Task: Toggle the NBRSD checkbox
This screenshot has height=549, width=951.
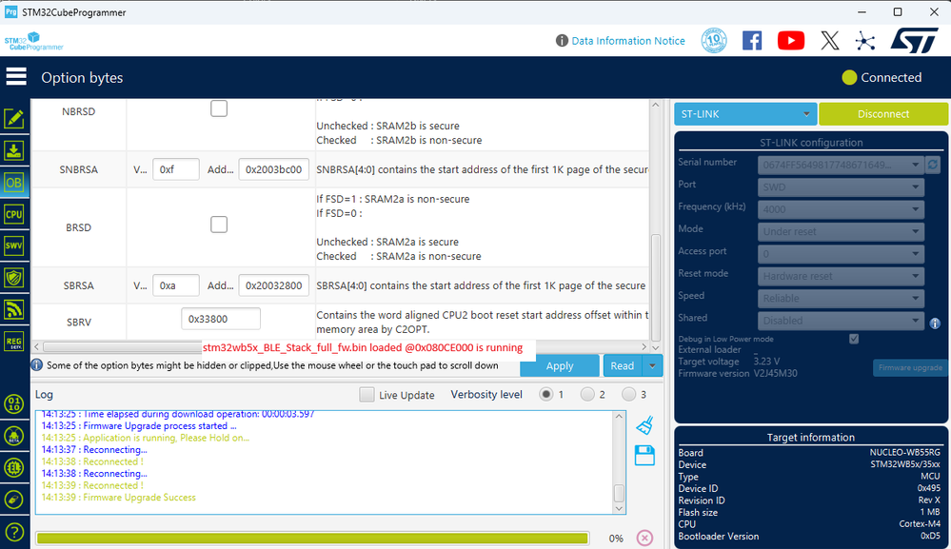Action: (x=219, y=108)
